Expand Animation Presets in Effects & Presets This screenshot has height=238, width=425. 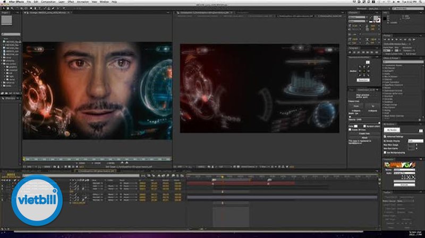(384, 65)
